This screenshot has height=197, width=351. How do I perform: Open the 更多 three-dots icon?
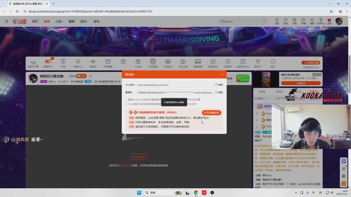(273, 63)
